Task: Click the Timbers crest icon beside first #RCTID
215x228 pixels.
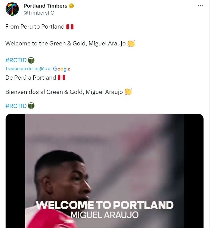Action: (x=31, y=60)
